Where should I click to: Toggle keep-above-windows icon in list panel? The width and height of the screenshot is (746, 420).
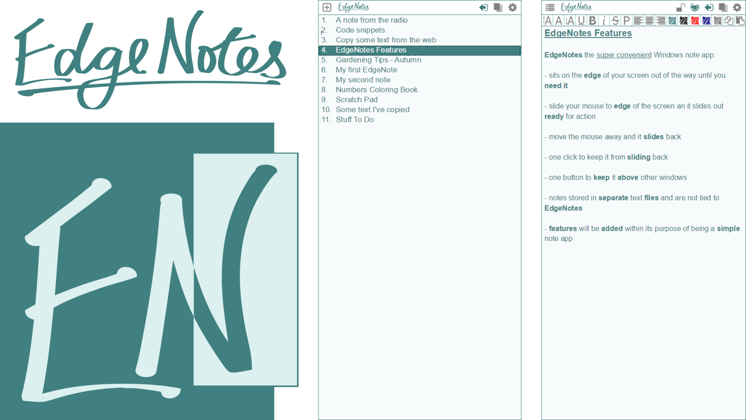498,7
